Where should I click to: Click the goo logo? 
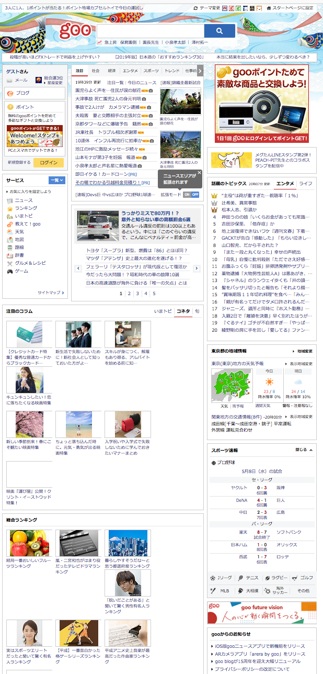(x=75, y=31)
